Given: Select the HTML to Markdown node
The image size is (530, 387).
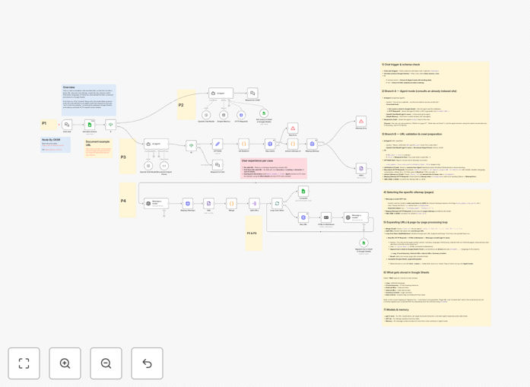Looking at the screenshot, I should (x=326, y=217).
